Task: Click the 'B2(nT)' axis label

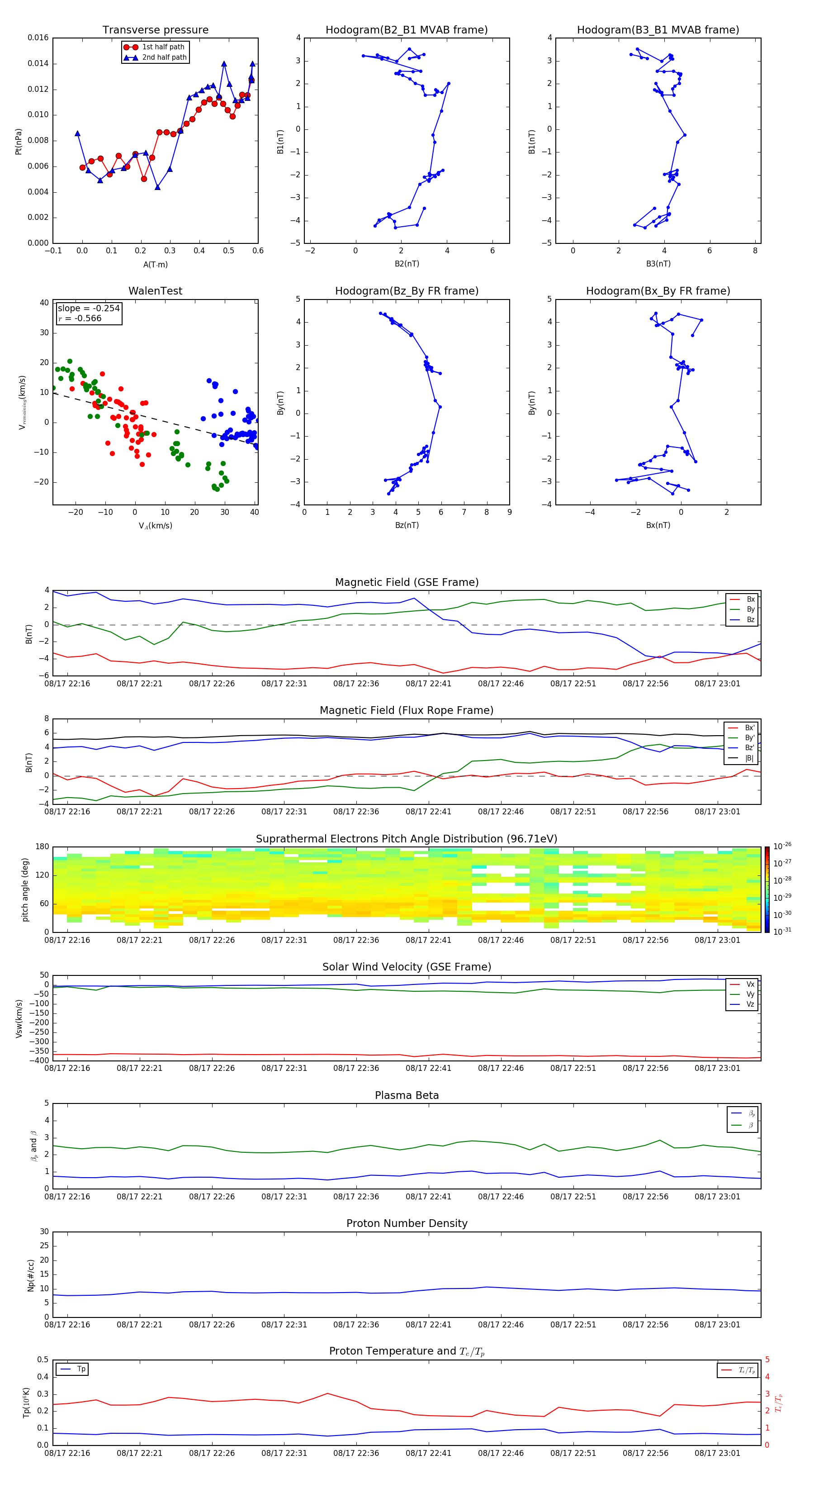Action: point(407,264)
